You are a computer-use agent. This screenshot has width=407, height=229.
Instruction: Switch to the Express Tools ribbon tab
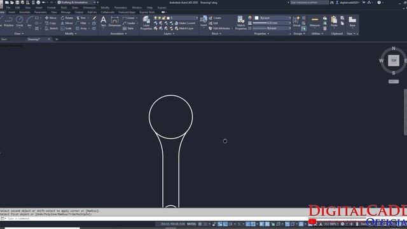click(147, 12)
